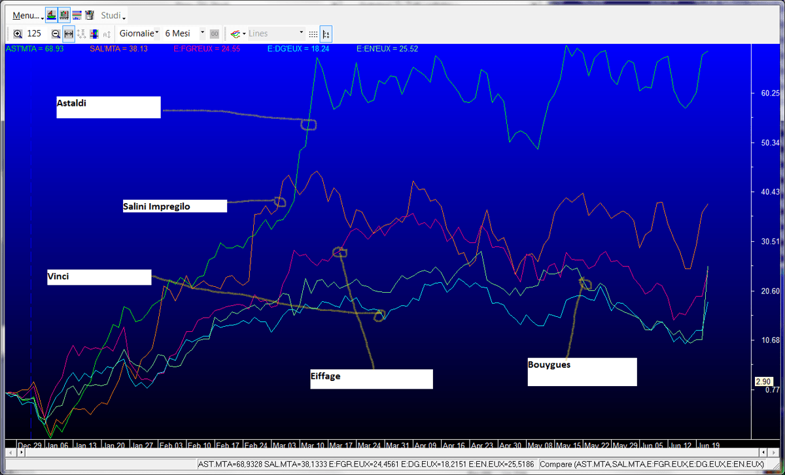Viewport: 785px width, 475px height.
Task: Click the chart style lines icon
Action: [x=235, y=33]
